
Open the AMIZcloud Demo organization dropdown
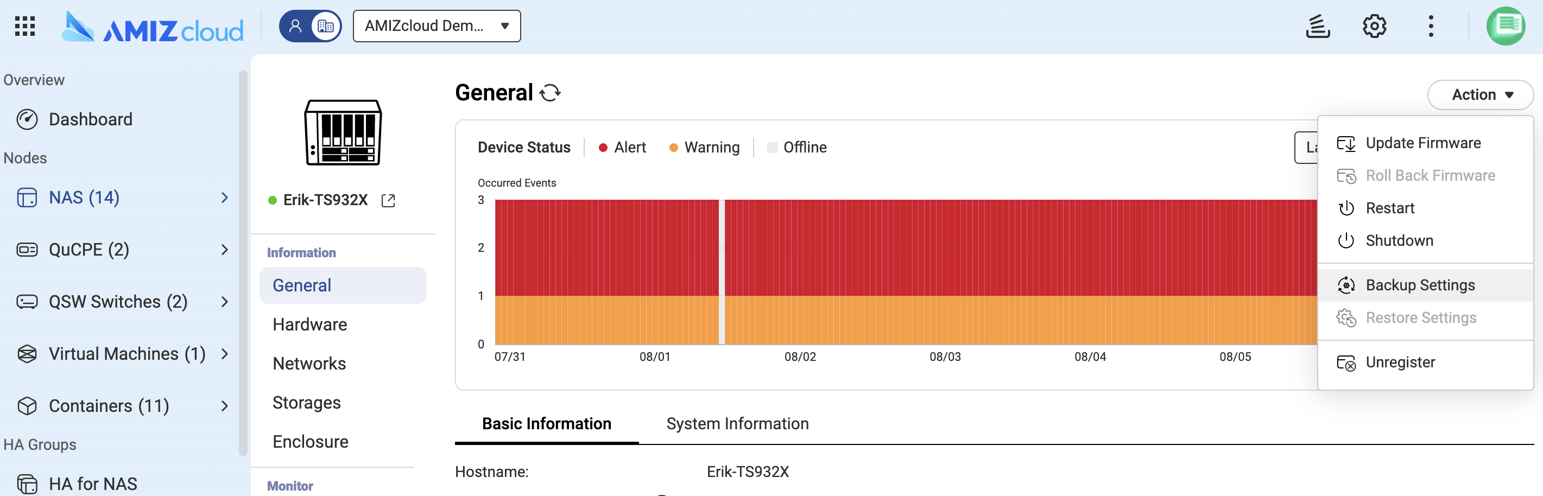(437, 27)
